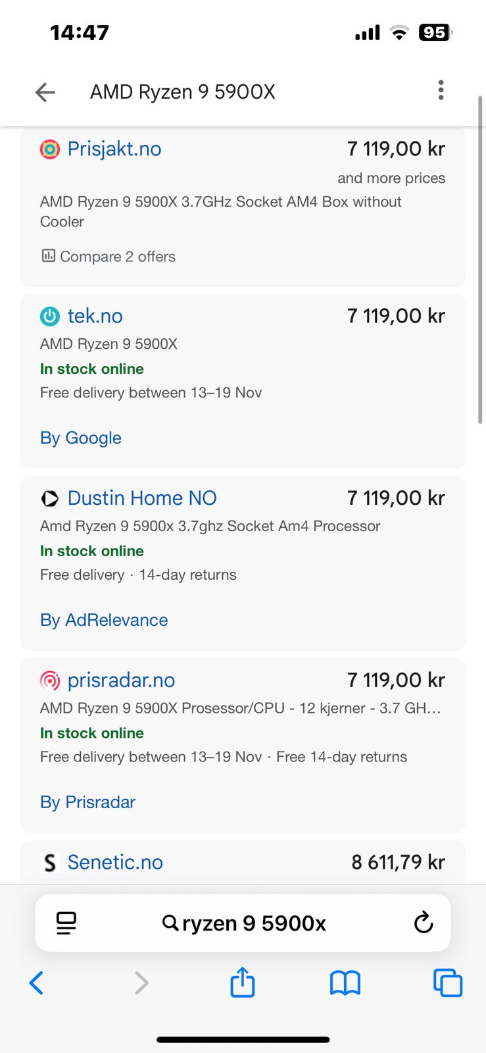Tap the By AdRelevance link
486x1053 pixels.
[104, 621]
